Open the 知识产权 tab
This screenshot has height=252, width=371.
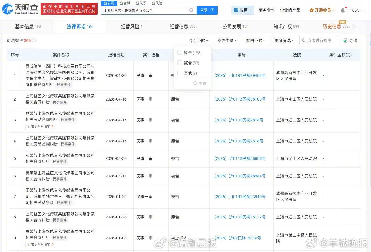[287, 27]
